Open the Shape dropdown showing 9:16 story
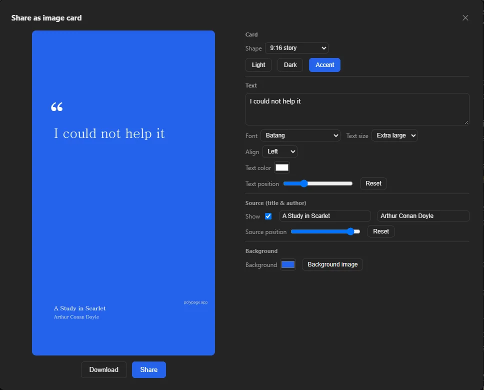Image resolution: width=484 pixels, height=390 pixels. point(296,48)
